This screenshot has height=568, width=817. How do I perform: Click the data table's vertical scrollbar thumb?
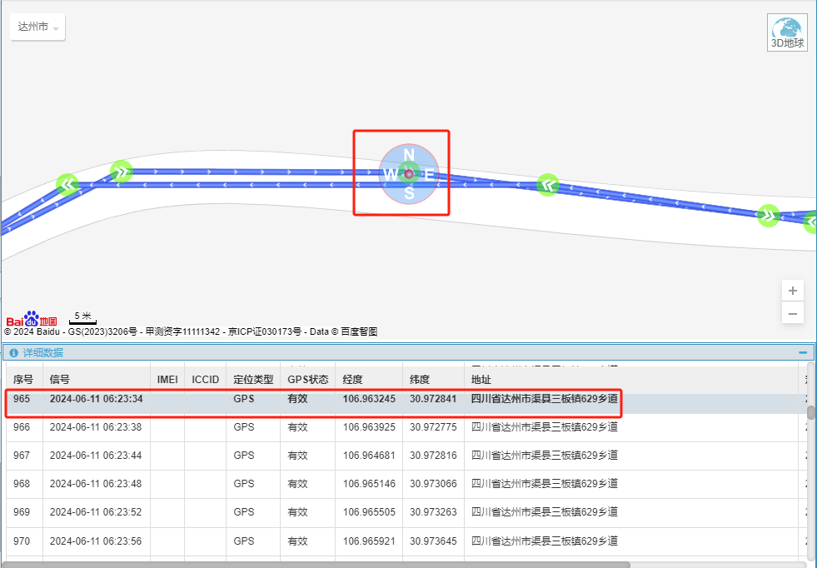point(810,411)
